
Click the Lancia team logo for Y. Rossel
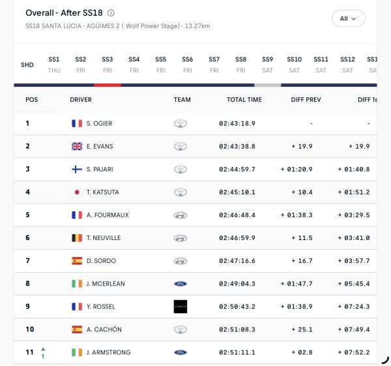(181, 307)
